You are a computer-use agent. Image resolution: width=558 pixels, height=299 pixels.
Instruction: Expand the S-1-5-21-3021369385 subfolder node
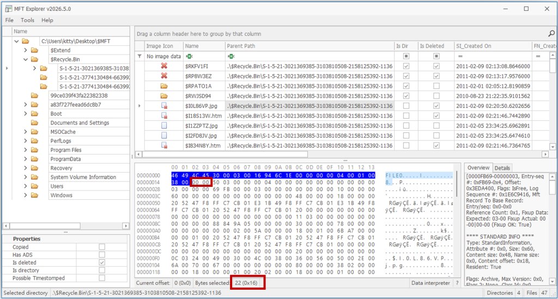click(34, 68)
